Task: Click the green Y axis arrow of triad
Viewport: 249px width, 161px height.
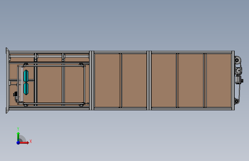Action: [x=18, y=136]
